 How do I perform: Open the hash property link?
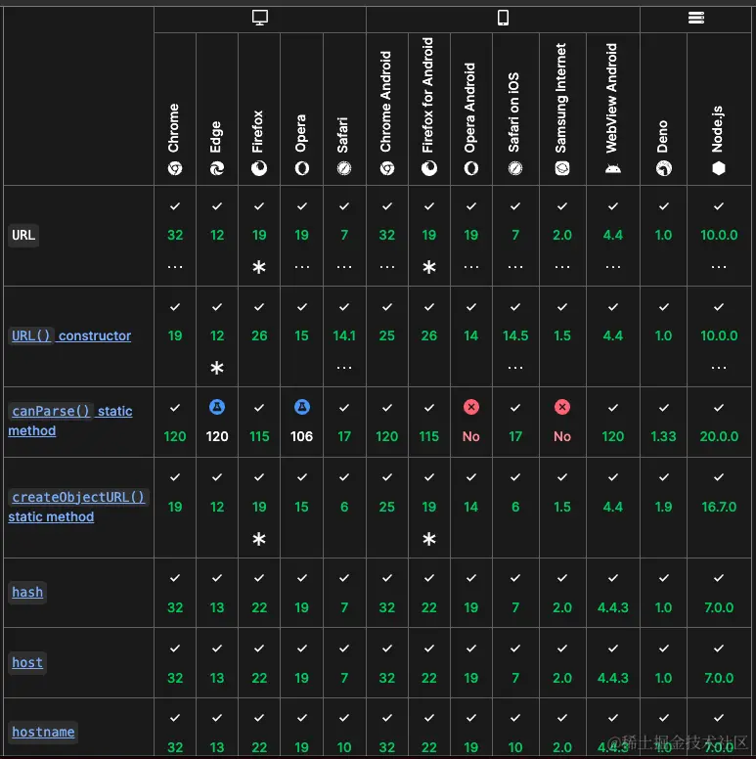pos(27,592)
